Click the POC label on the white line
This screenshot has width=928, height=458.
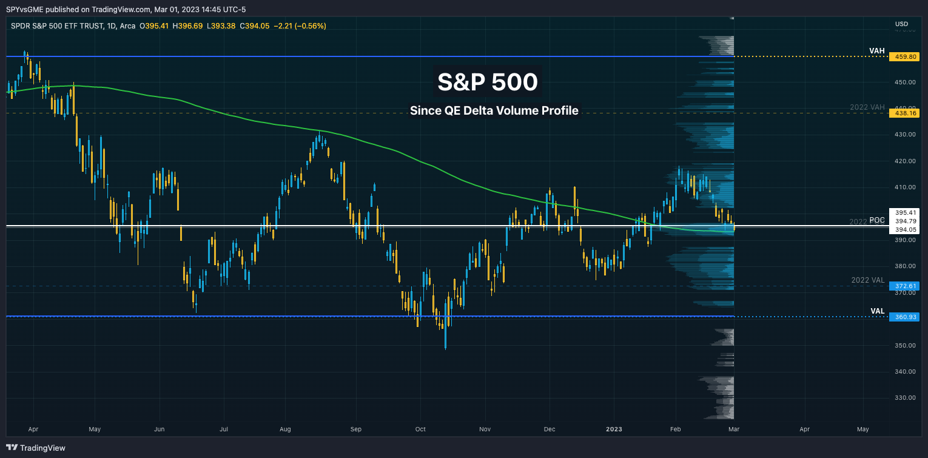tap(878, 220)
